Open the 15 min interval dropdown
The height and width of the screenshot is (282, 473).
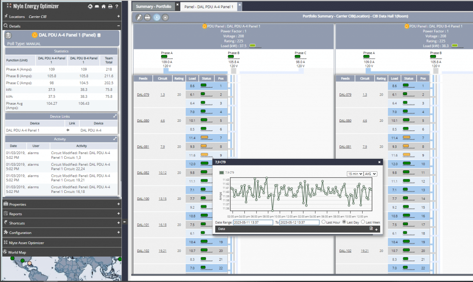(x=355, y=174)
